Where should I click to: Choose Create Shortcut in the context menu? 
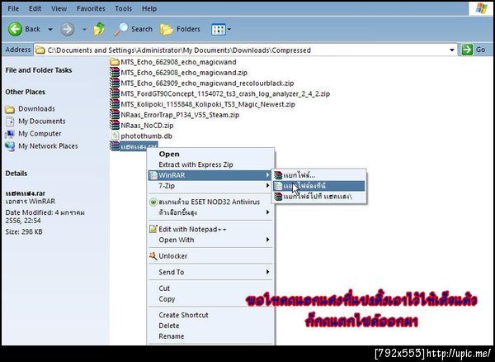[210, 315]
